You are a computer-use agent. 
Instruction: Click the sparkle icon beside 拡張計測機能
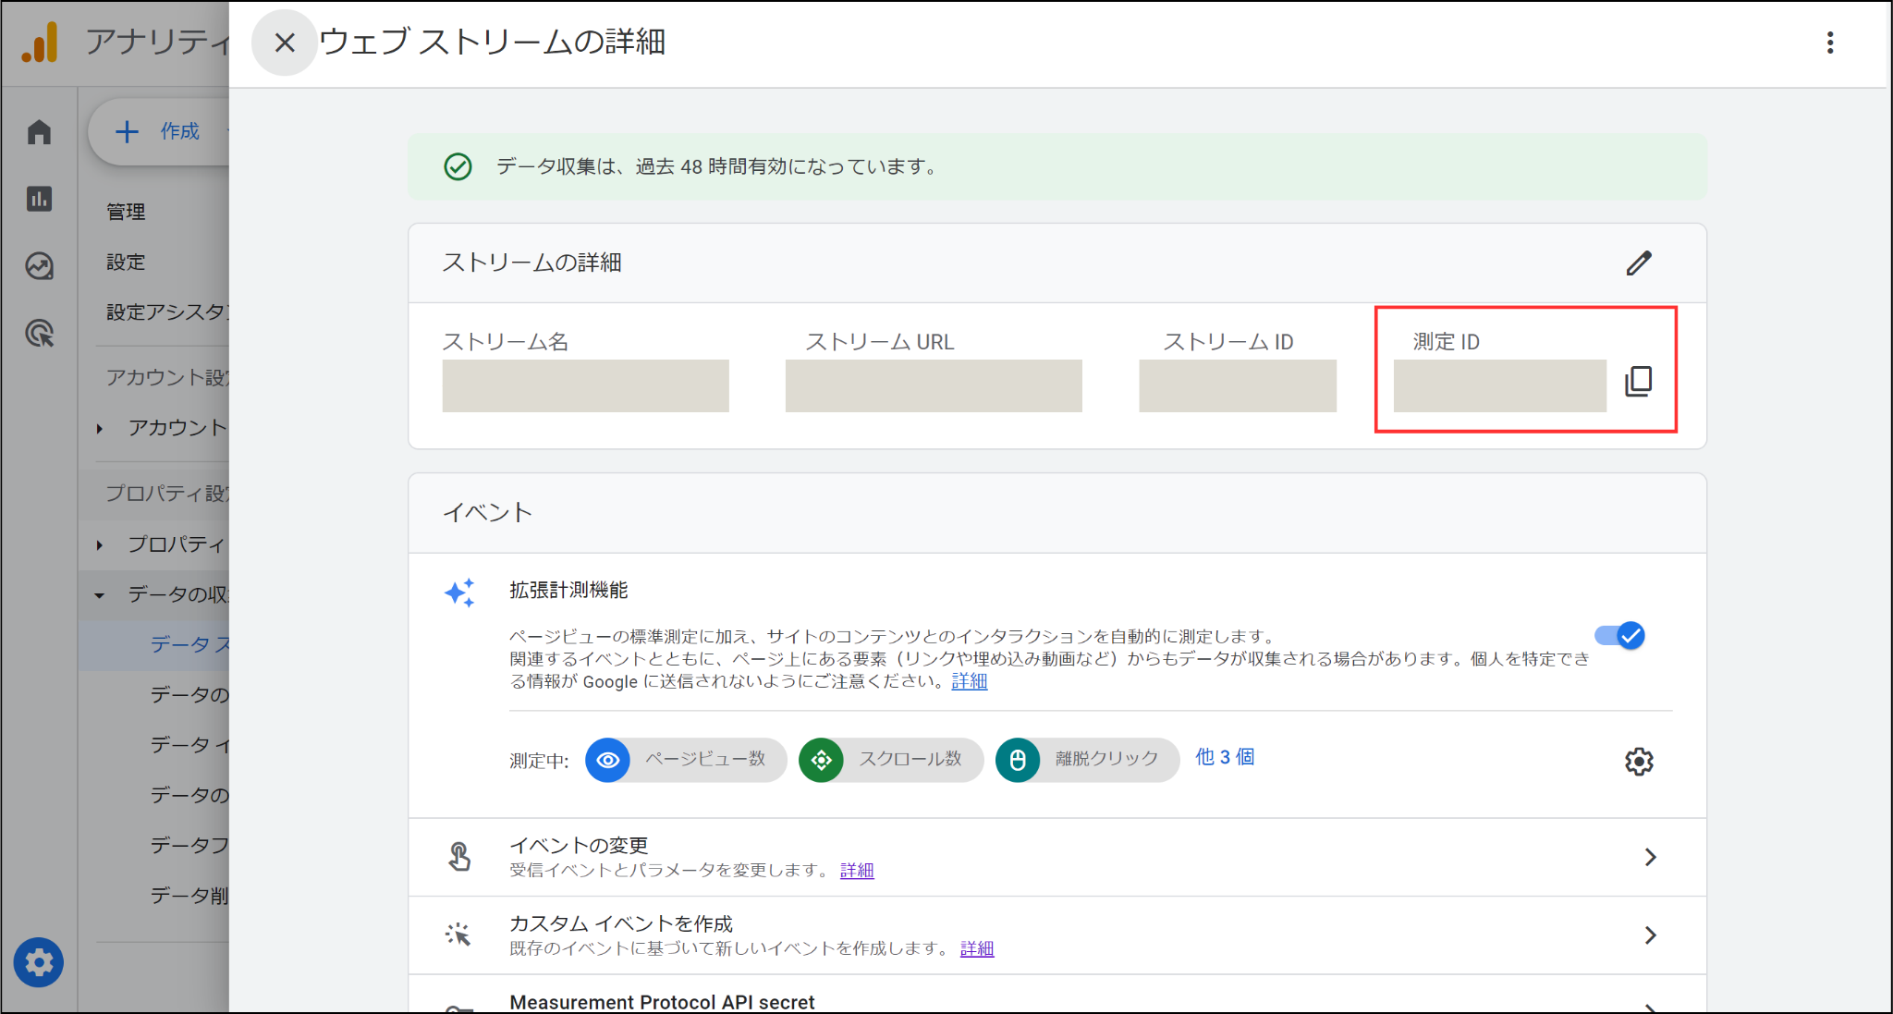tap(459, 593)
